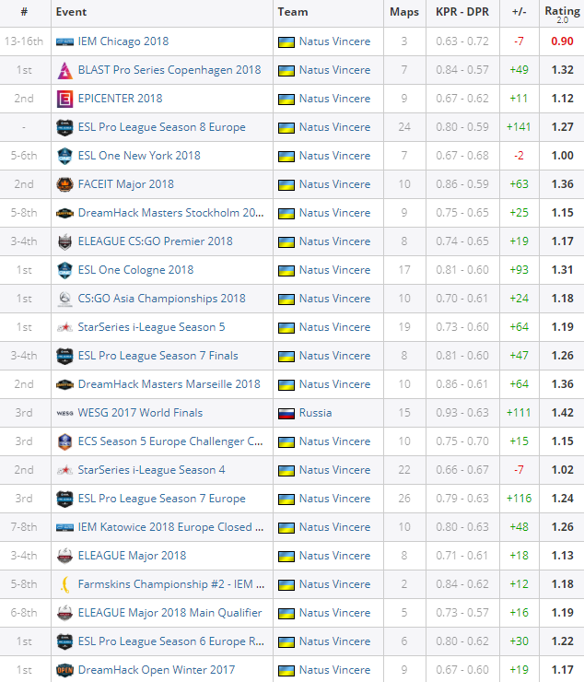Click the red 0.90 rating value

point(562,41)
